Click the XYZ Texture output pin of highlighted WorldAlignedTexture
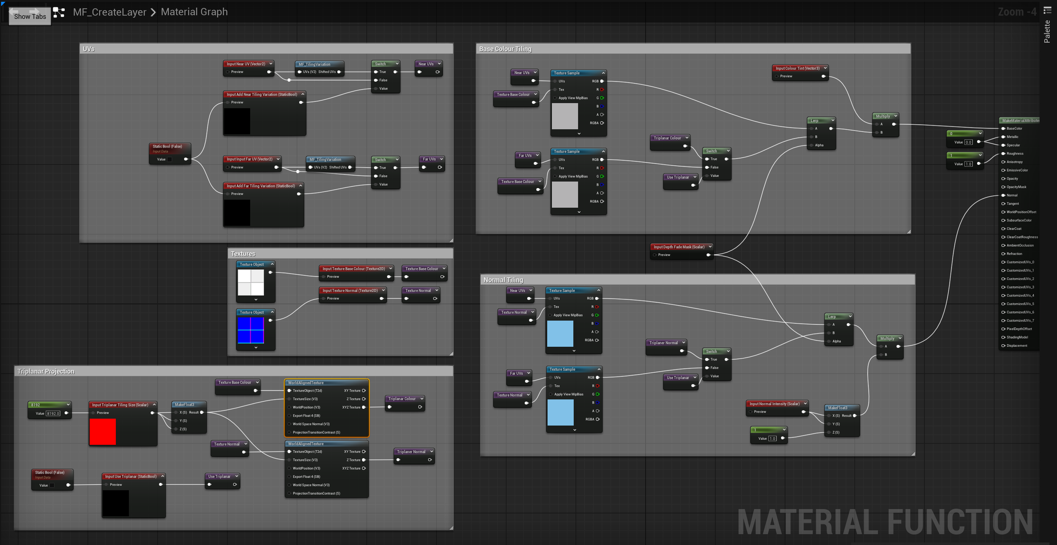 pyautogui.click(x=364, y=407)
